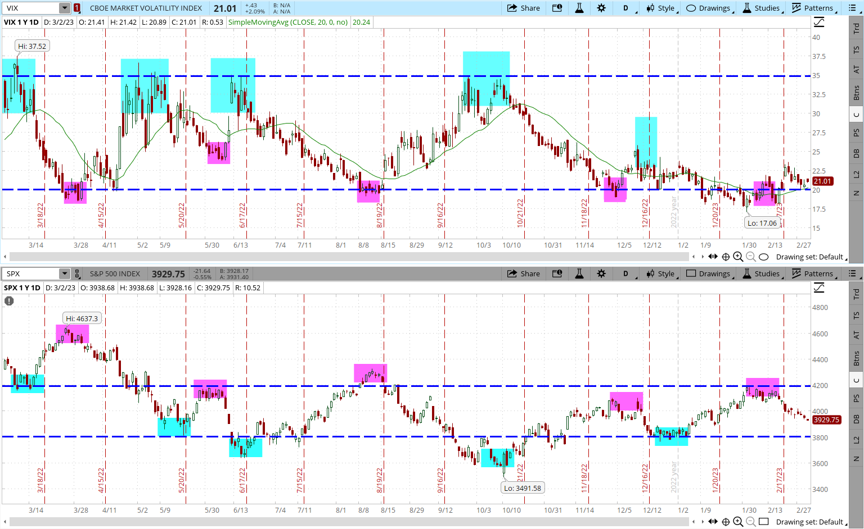This screenshot has width=864, height=529.
Task: Open chart settings gear on the VIX chart
Action: click(x=601, y=8)
